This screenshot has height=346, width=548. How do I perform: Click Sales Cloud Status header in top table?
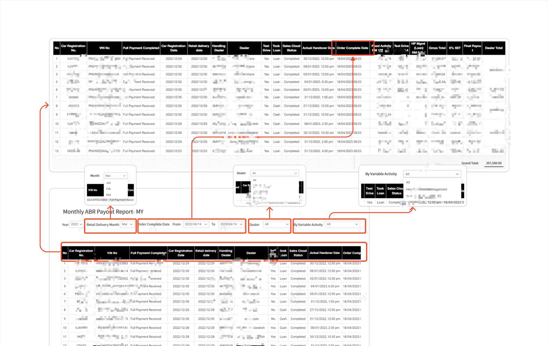[x=291, y=48]
